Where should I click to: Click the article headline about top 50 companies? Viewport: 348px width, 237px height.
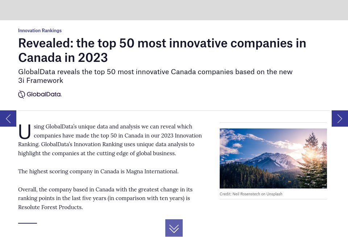pyautogui.click(x=162, y=50)
